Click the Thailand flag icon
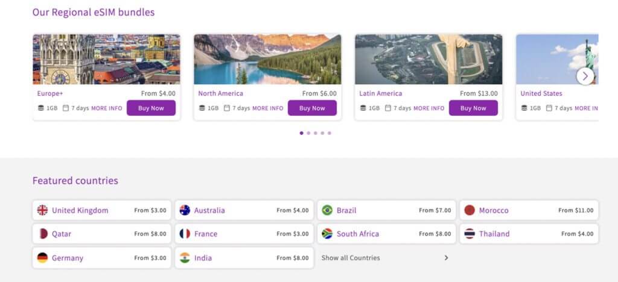Screen dimensions: 618x282 pyautogui.click(x=470, y=234)
